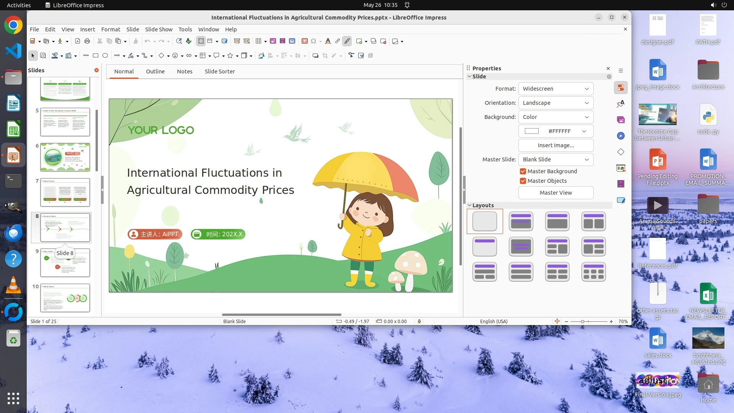Switch to the Slide Sorter tab
Screen dimensions: 734x413
coord(219,72)
